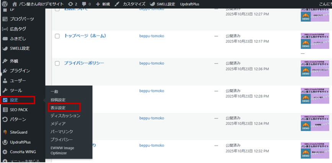Open ユーザー (Users) in the sidebar
This screenshot has width=332, height=163.
(x=18, y=81)
